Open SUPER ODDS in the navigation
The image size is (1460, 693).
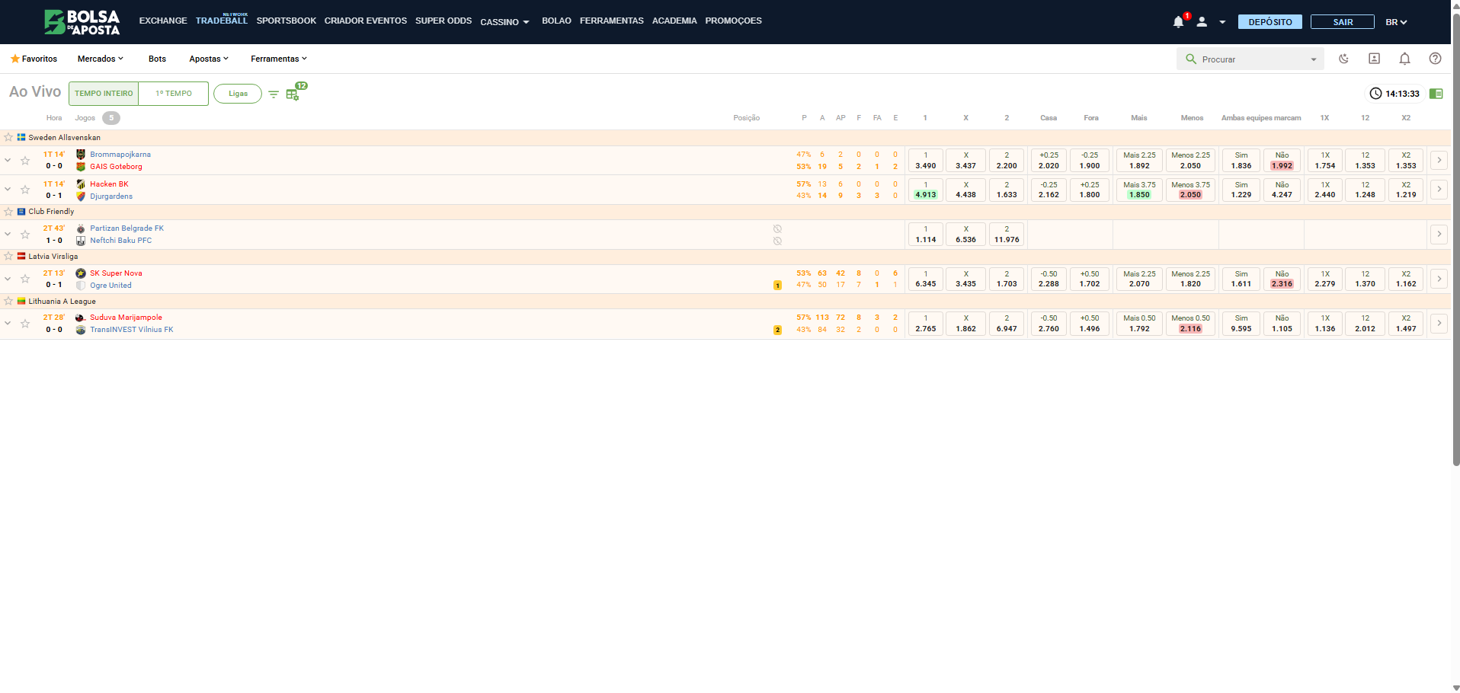pyautogui.click(x=443, y=21)
